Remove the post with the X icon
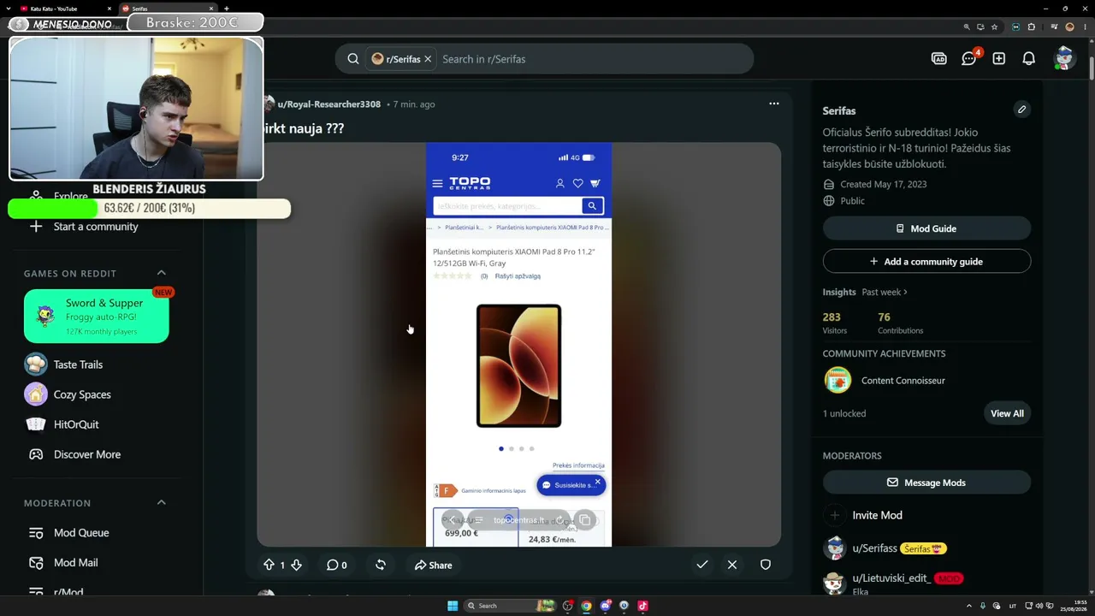Viewport: 1095px width, 616px height. click(732, 565)
